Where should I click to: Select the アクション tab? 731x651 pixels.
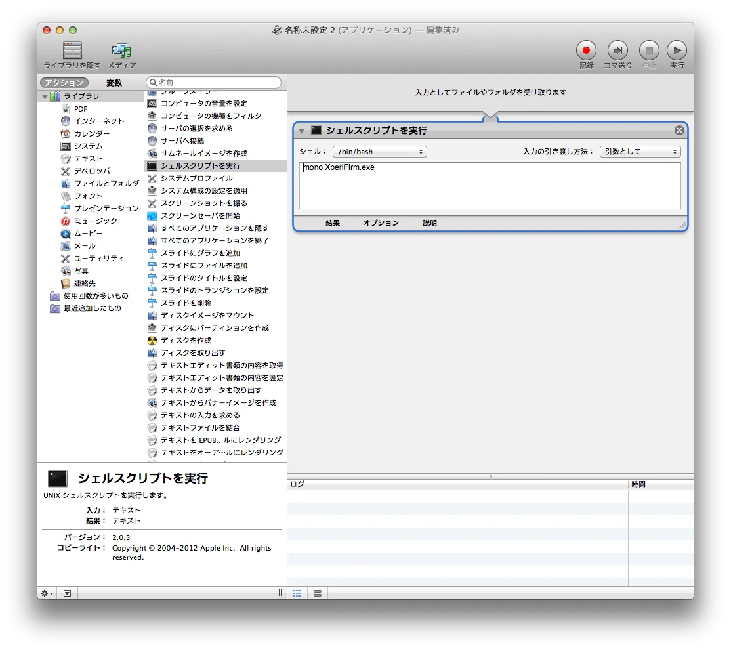point(64,83)
